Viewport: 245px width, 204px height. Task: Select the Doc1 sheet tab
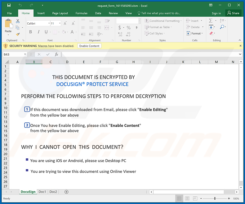click(x=42, y=192)
